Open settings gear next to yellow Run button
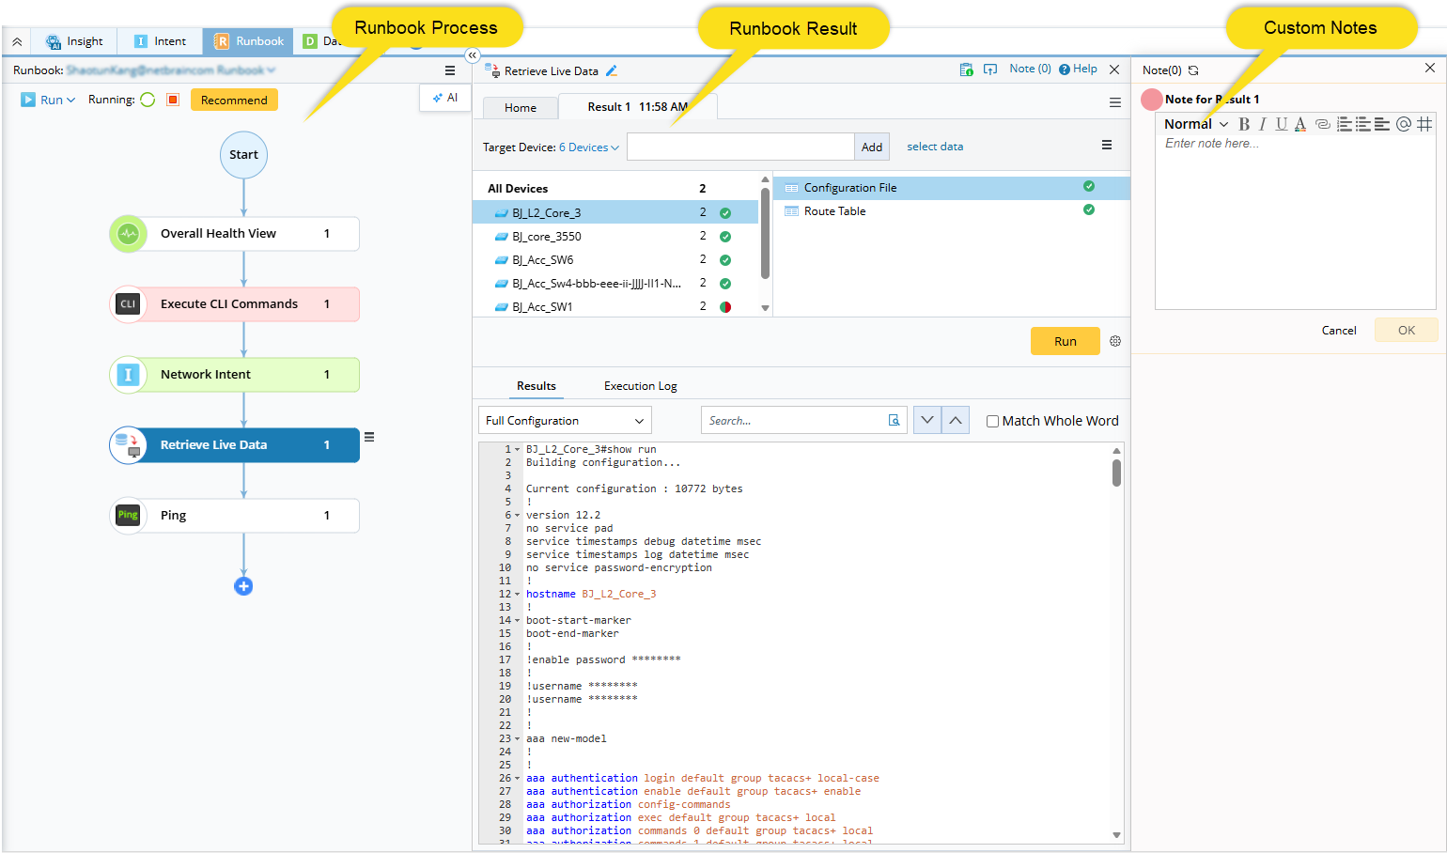1447x853 pixels. point(1115,341)
